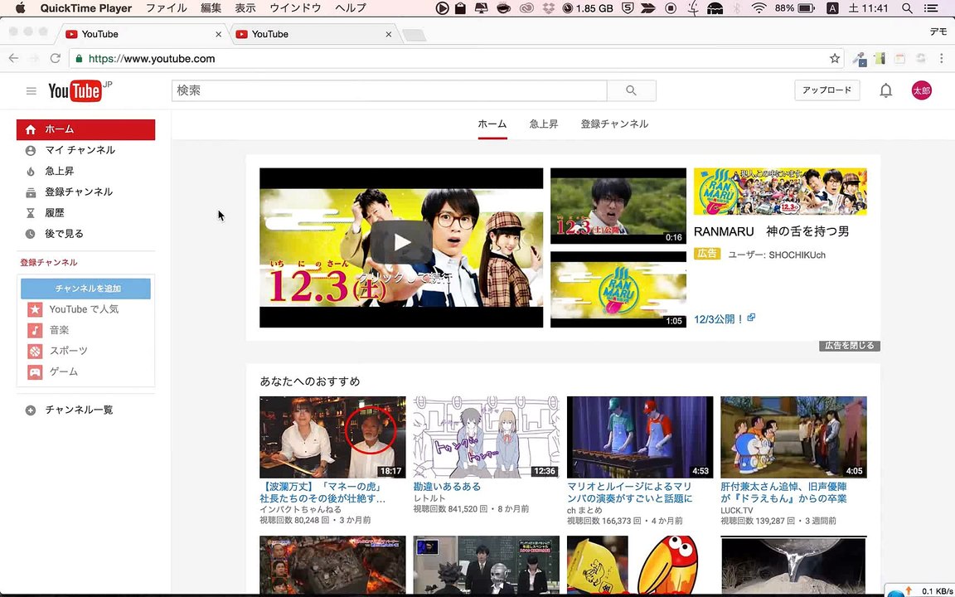Open the 編集 menu
Viewport: 955px width, 597px height.
[x=211, y=8]
